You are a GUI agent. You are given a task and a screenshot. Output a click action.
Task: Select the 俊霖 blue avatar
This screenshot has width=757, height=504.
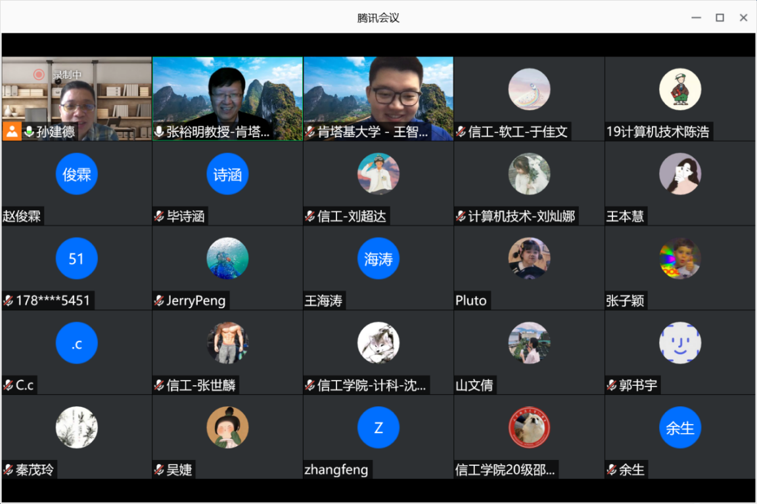77,174
